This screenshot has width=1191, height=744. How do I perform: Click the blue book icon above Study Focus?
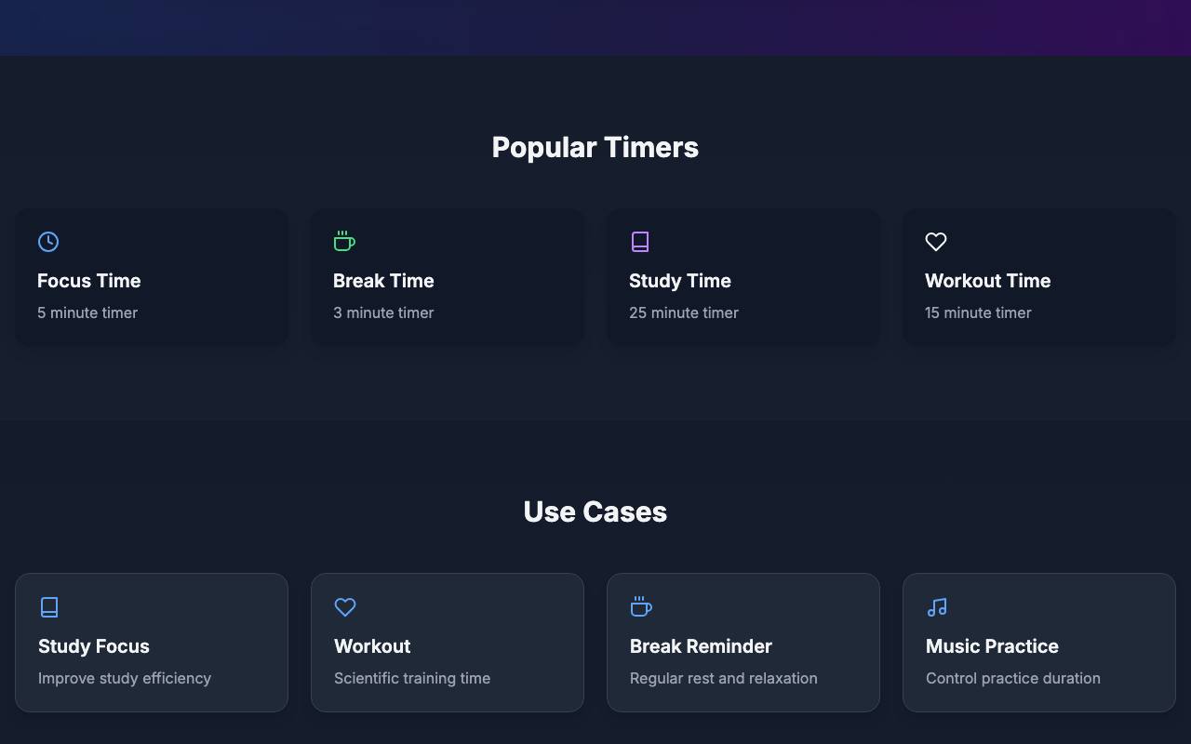pos(49,607)
